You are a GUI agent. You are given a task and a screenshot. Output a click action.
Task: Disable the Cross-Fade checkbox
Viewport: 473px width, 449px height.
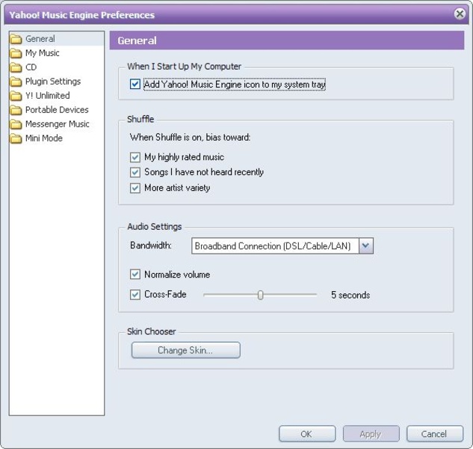tap(135, 295)
